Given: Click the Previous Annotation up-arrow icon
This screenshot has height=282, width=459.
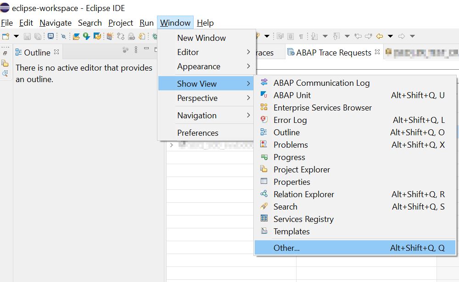Looking at the screenshot, I should click(x=336, y=36).
